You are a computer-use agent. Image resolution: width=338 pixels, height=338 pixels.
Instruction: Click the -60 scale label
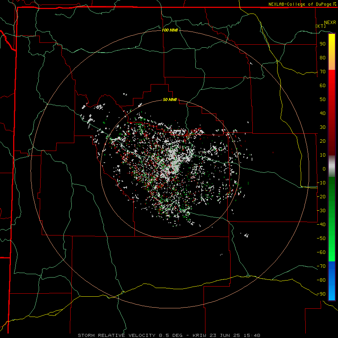pos(321,252)
